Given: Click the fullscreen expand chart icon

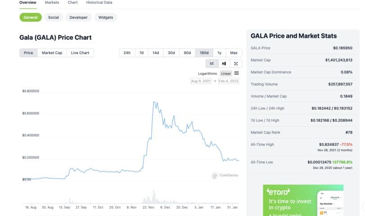Looking at the screenshot, I should [236, 63].
